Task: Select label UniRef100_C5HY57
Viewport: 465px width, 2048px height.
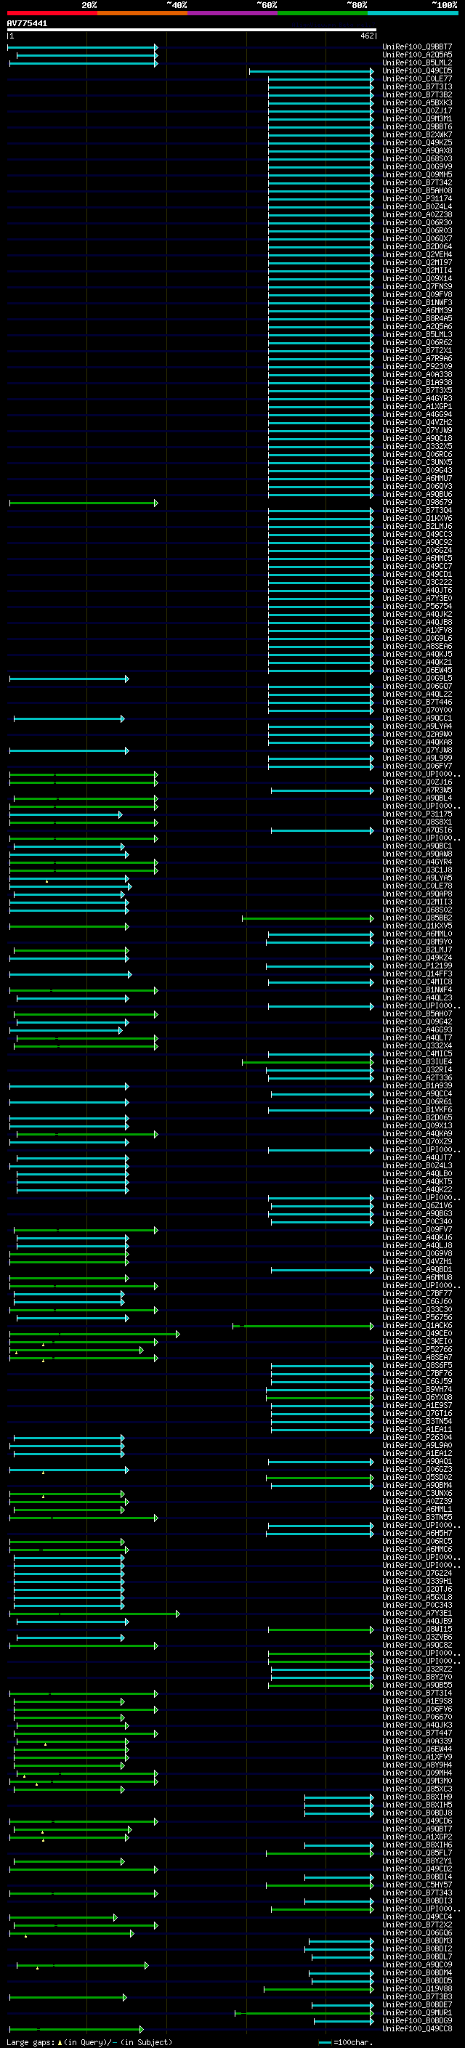Action: [416, 1885]
